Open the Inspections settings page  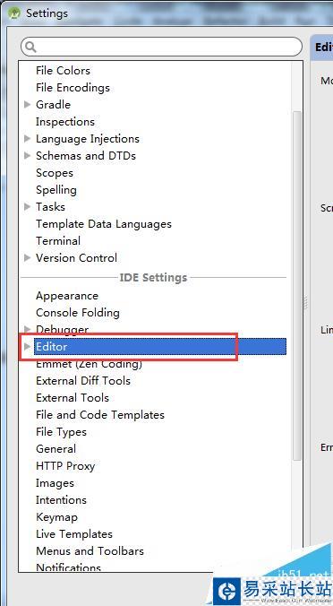[x=65, y=121]
